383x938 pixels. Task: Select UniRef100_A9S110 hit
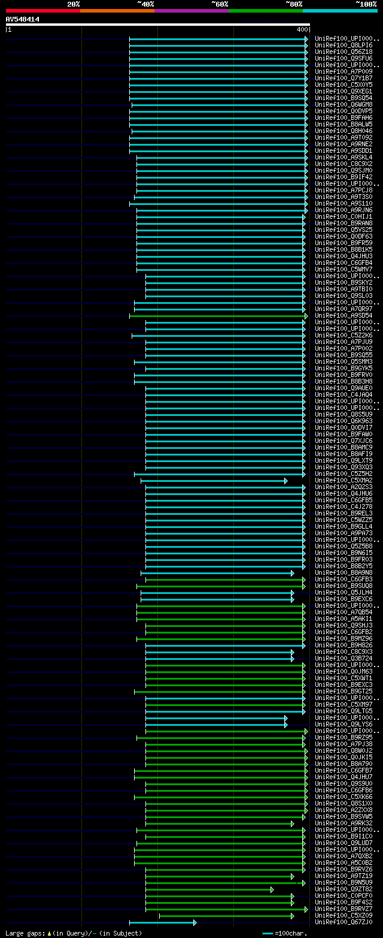coord(344,203)
